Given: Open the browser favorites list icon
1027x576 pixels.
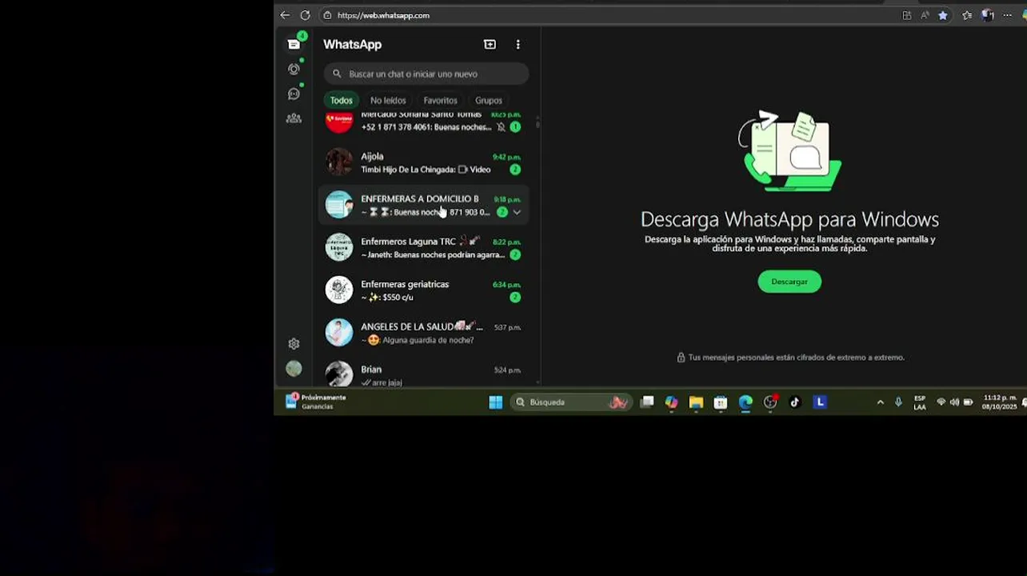Looking at the screenshot, I should [966, 15].
